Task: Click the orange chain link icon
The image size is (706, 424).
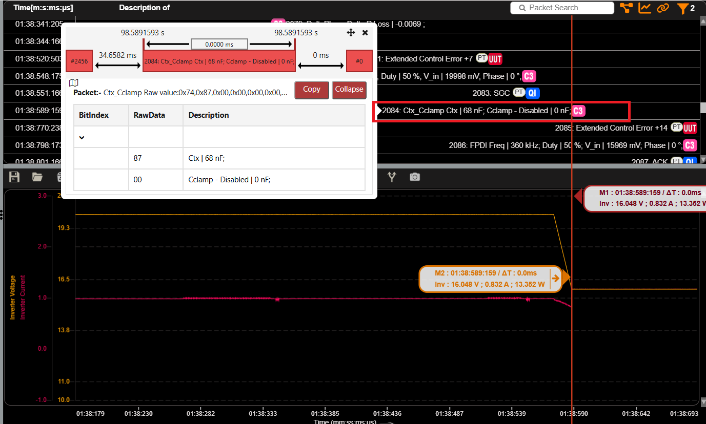Action: [x=663, y=8]
